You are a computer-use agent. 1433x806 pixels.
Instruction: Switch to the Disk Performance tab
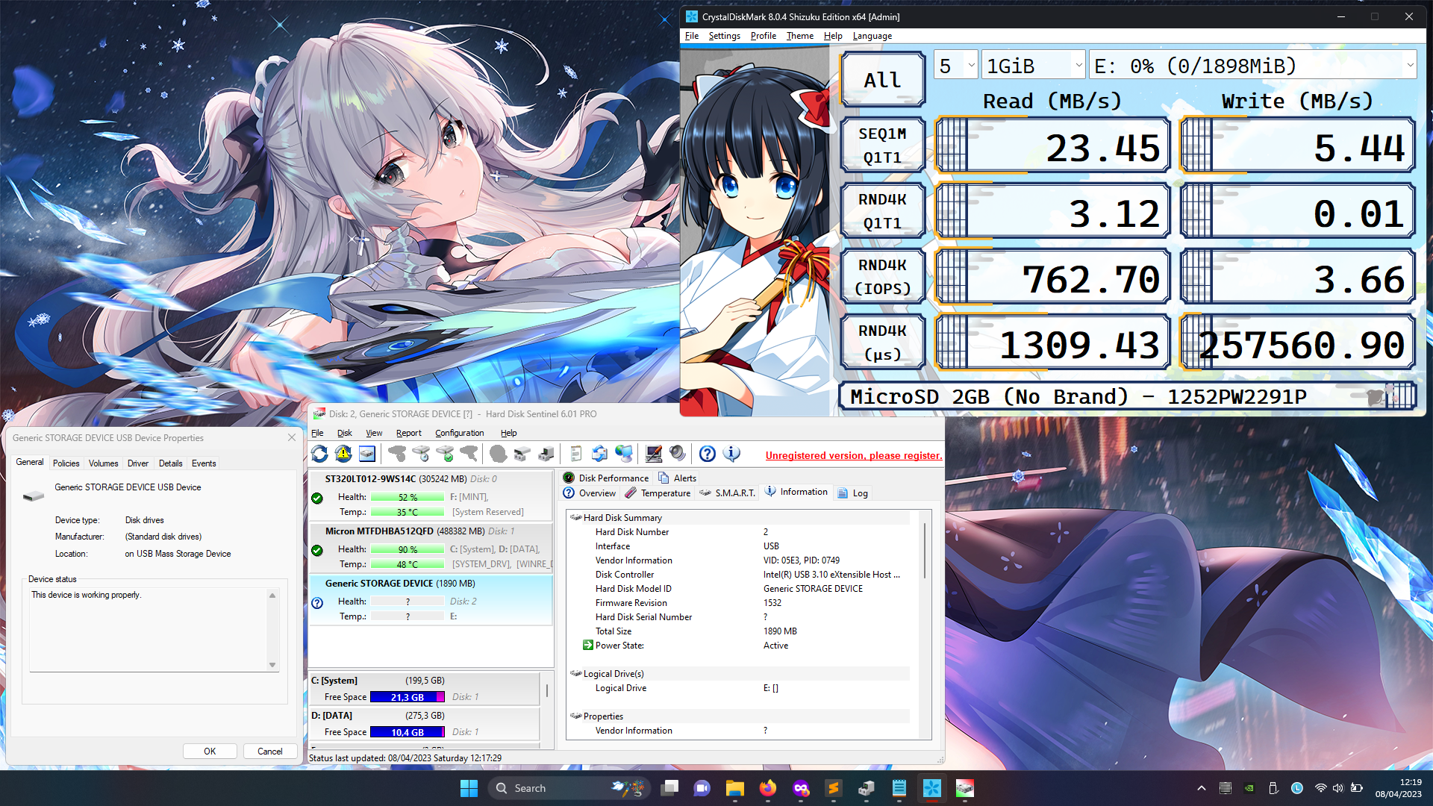(x=606, y=478)
